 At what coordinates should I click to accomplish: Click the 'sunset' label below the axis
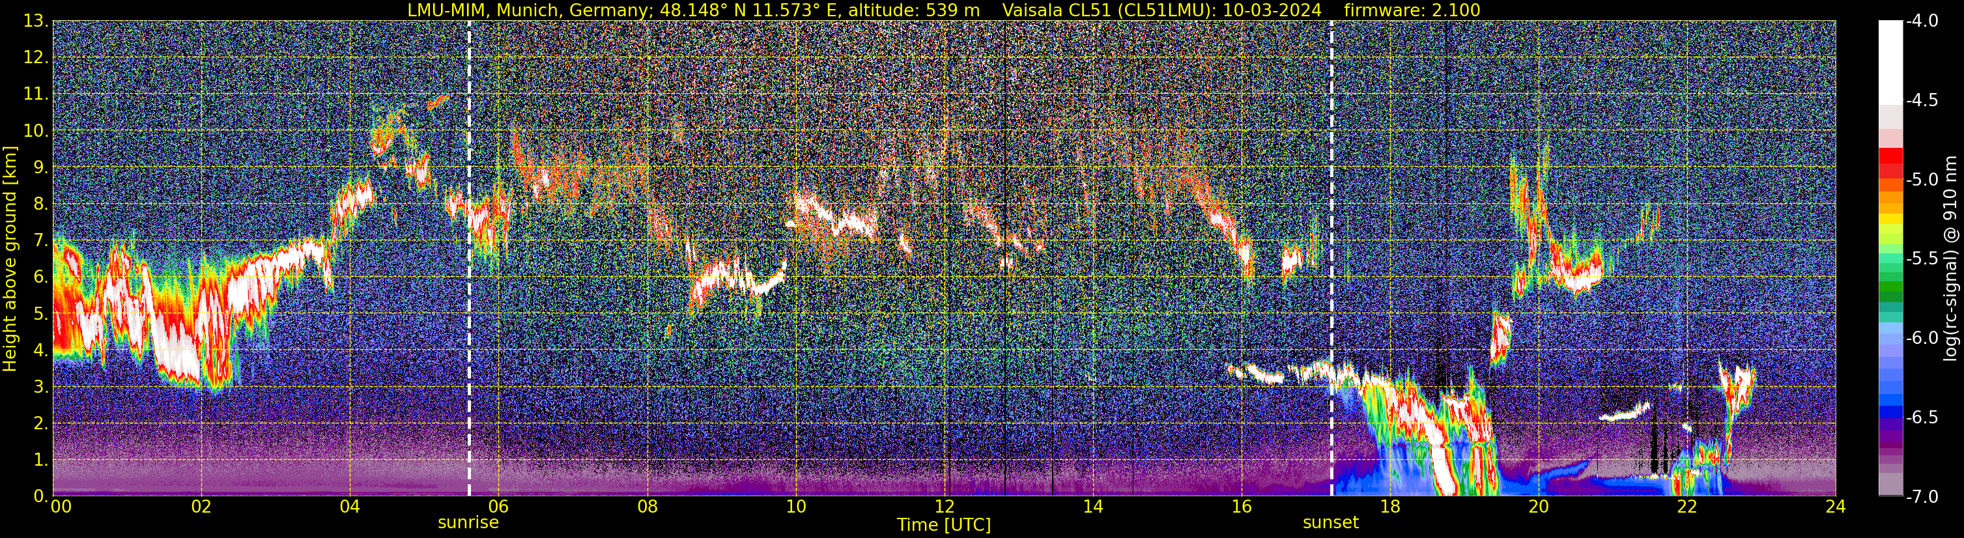click(x=1330, y=523)
